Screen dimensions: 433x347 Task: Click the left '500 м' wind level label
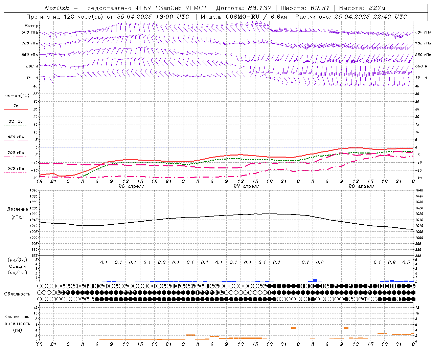pyautogui.click(x=32, y=66)
